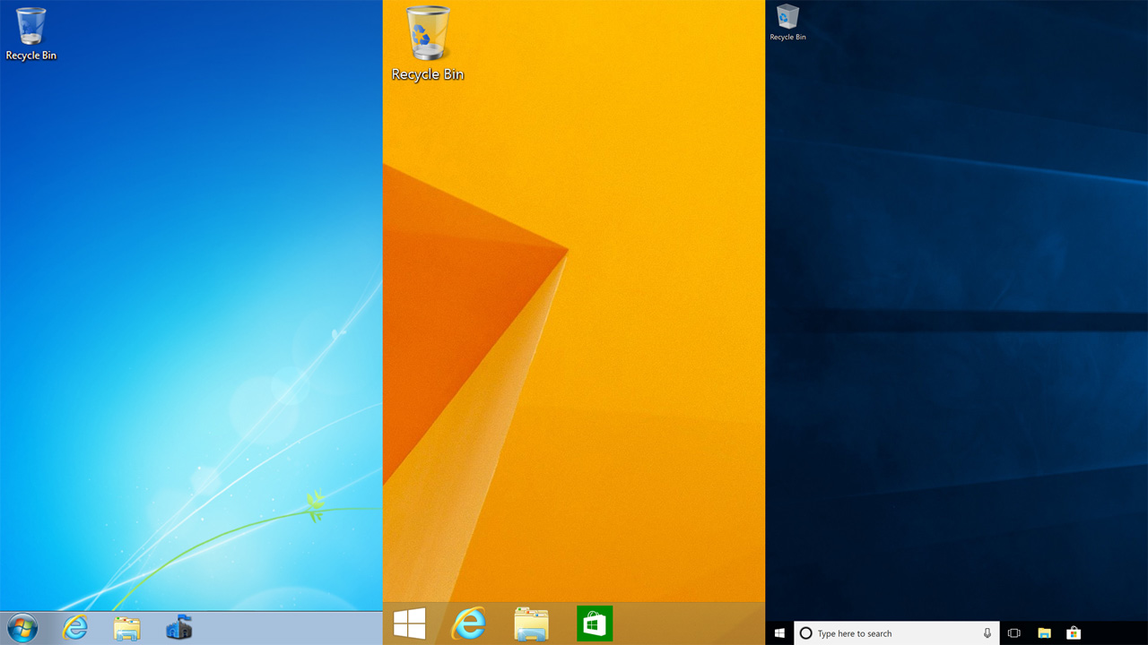
Task: Open the Windows 10 Recycle Bin
Action: tap(787, 18)
